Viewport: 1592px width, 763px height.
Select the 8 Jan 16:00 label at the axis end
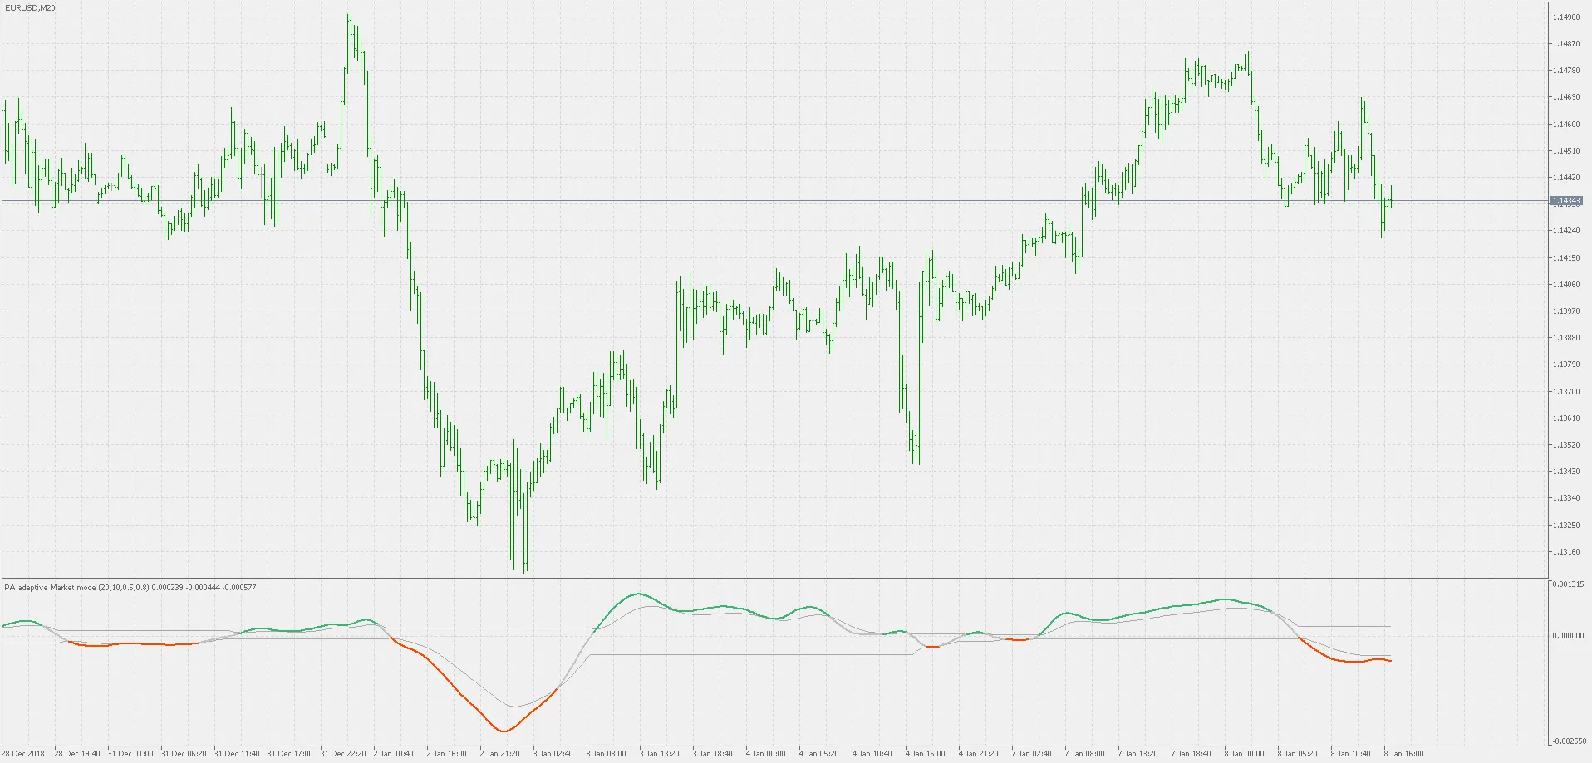(x=1405, y=755)
